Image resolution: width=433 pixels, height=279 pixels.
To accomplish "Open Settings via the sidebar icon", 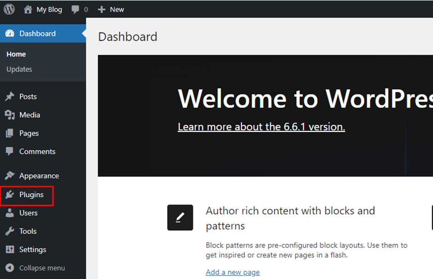I will [11, 249].
